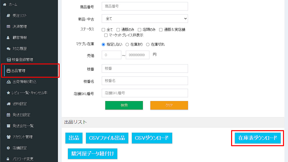
Task: Click the speech bubble icon beside 対応履歴
Action: (8, 49)
